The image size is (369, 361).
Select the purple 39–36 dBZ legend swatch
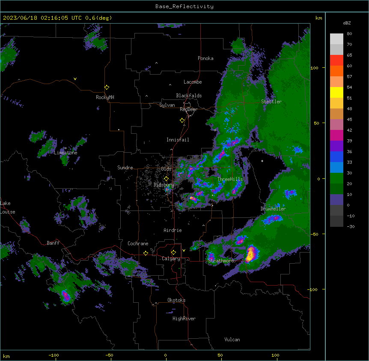click(336, 146)
